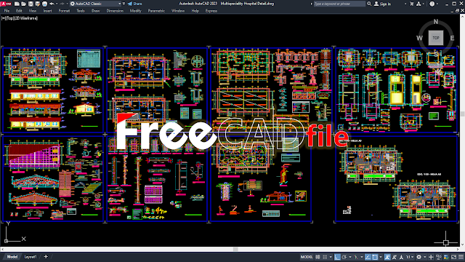Image resolution: width=465 pixels, height=262 pixels.
Task: Open the AutoCAD Classic workspace dropdown
Action: click(95, 4)
